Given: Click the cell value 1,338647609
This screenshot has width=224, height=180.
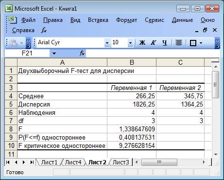Looking at the screenshot, I should coord(132,129).
